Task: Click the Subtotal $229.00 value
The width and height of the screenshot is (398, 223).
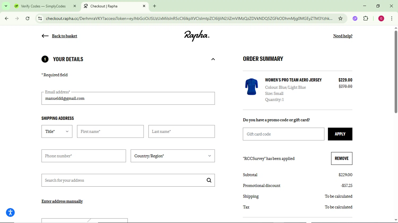Action: [345, 175]
